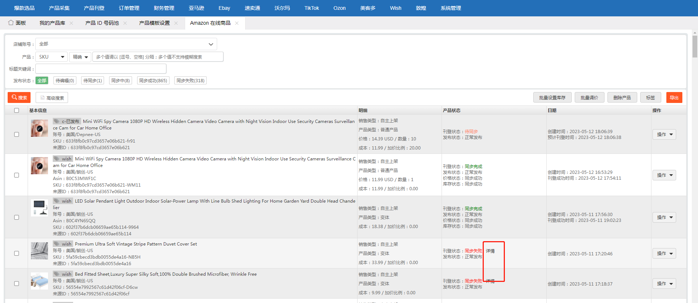Click 详情 link of Bed Fitted Sheet row
This screenshot has height=303, width=698.
pyautogui.click(x=490, y=281)
